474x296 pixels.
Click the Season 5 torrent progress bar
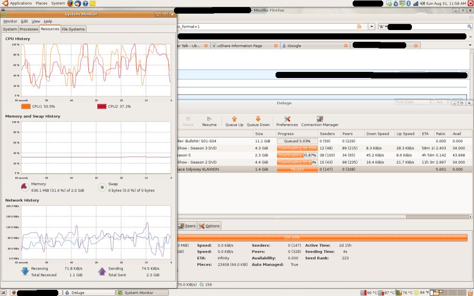pyautogui.click(x=297, y=155)
